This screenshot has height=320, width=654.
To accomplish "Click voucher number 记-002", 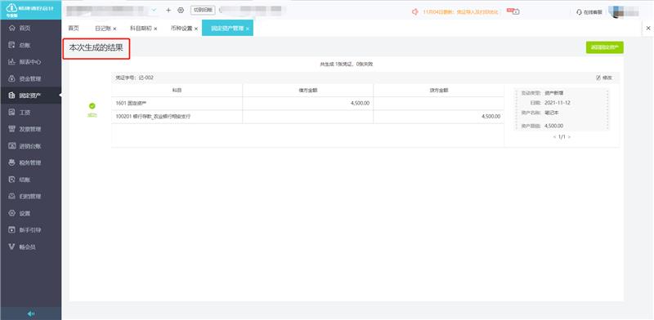I will click(146, 78).
